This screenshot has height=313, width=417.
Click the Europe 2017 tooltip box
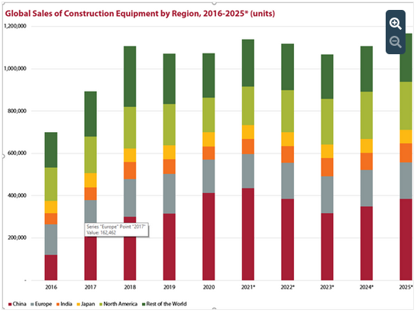[x=117, y=230]
